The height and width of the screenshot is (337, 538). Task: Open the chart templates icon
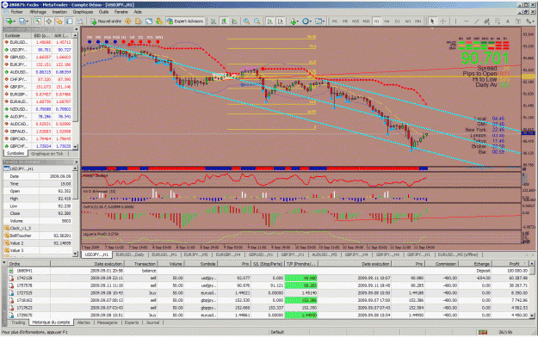click(x=318, y=21)
